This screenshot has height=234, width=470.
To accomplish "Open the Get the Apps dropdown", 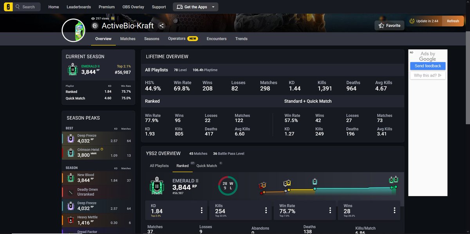I will click(195, 7).
